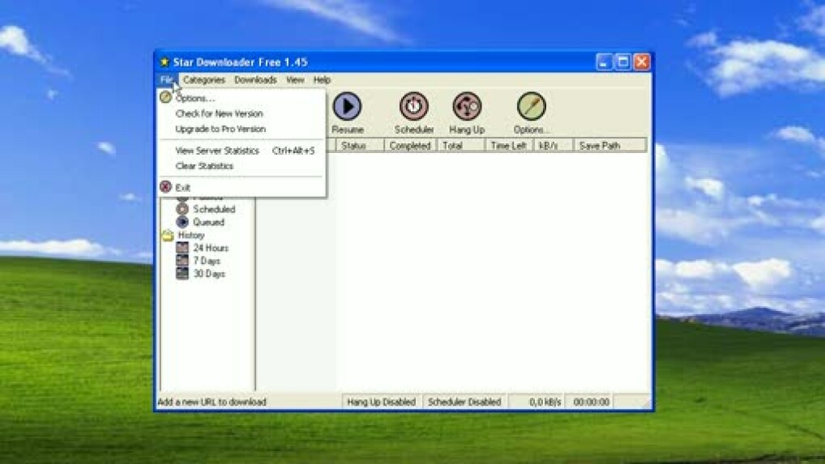The image size is (825, 464).
Task: Click the History folder icon
Action: click(x=167, y=235)
